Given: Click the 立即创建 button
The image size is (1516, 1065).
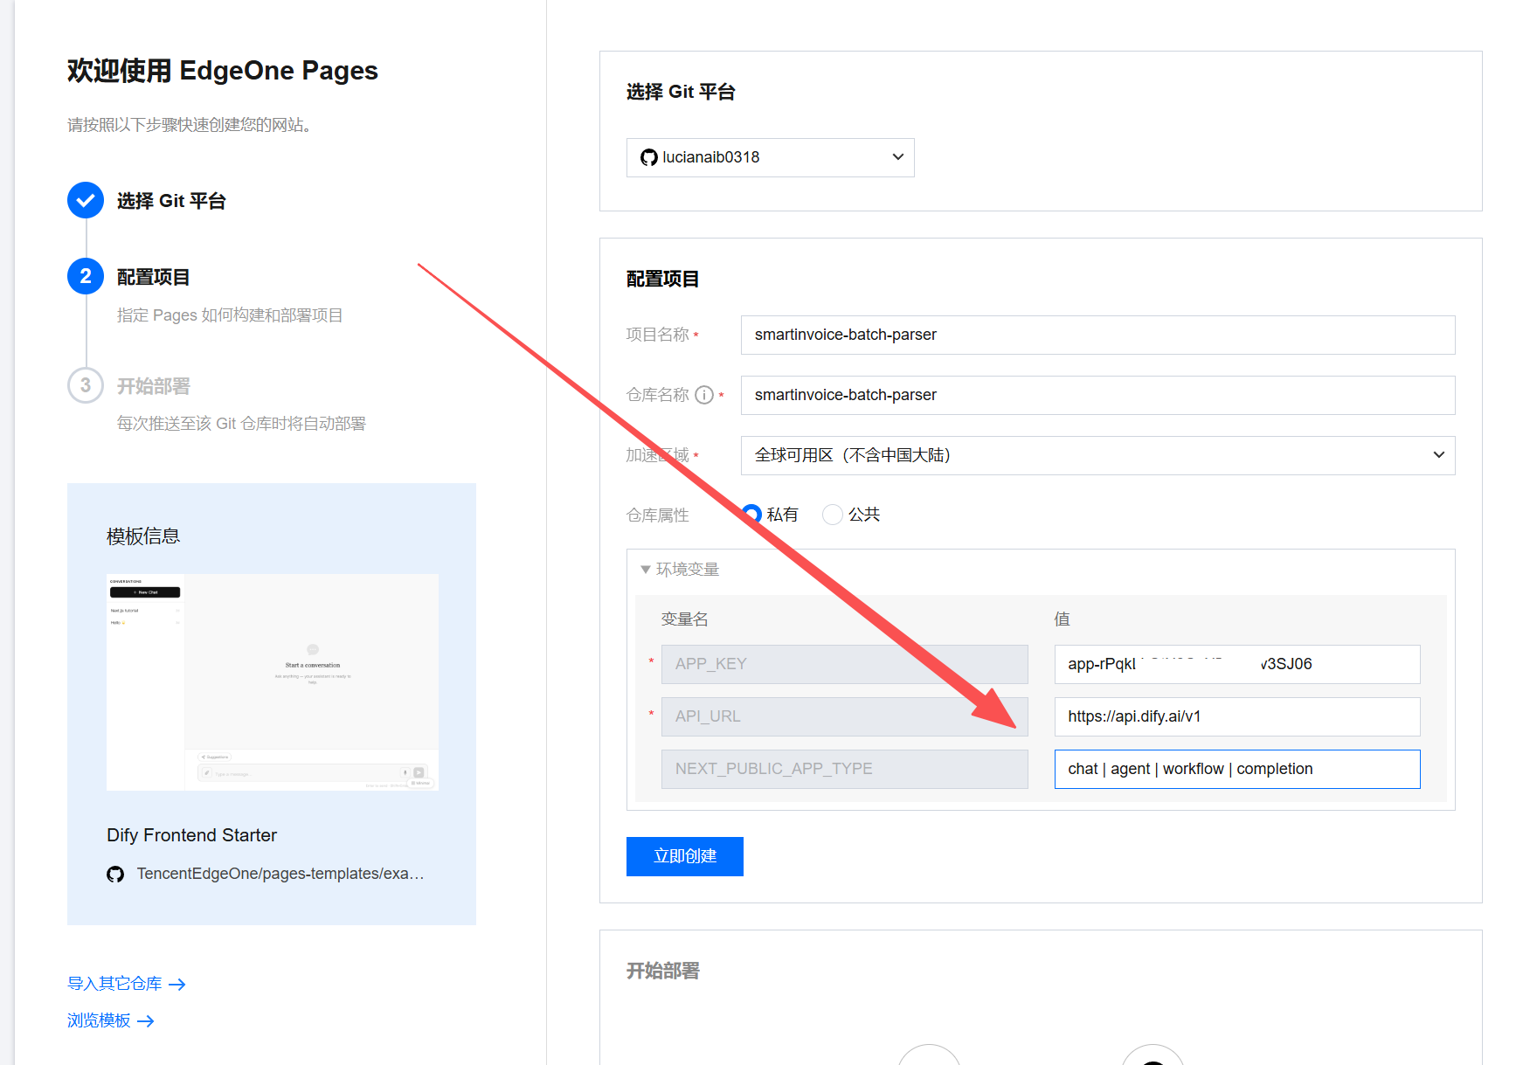Looking at the screenshot, I should 685,856.
